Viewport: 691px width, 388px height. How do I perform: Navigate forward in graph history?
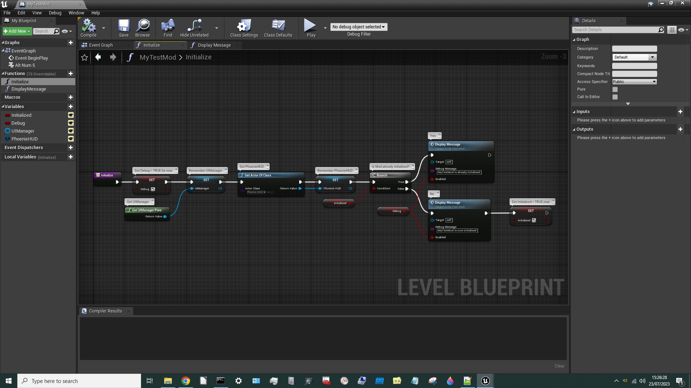(x=113, y=57)
